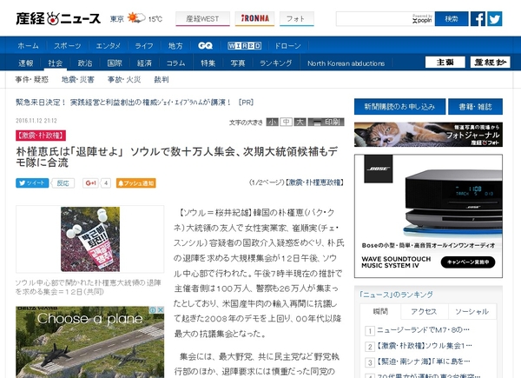Click the G+ count 4 bubble
Viewport: 521px width, 378px height.
(106, 182)
